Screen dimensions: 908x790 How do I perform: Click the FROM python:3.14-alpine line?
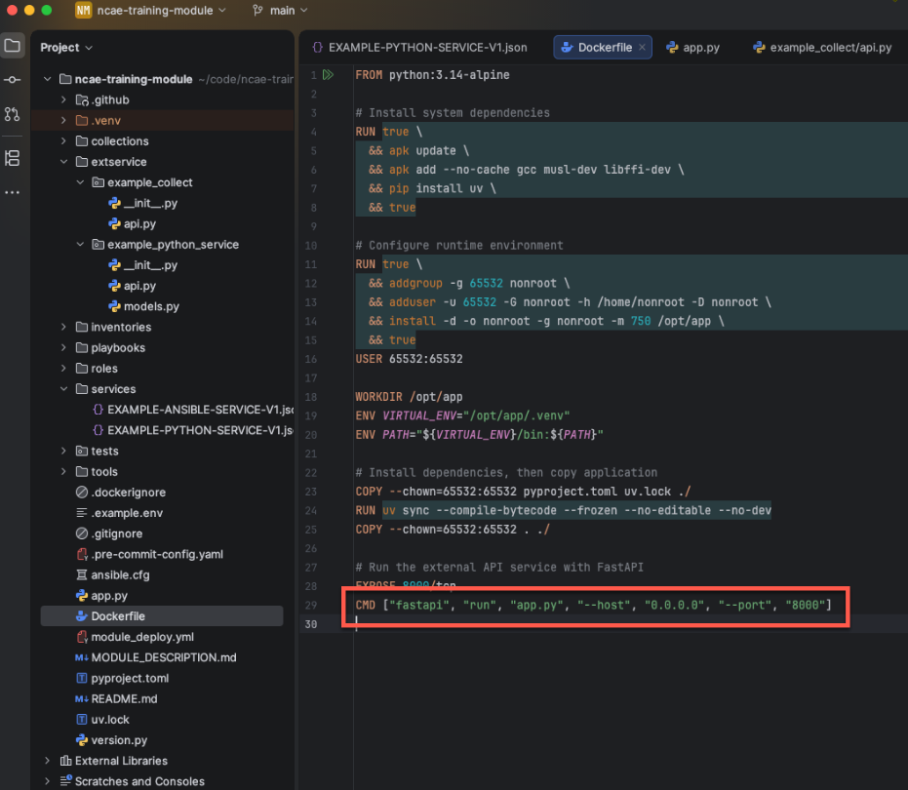(x=433, y=75)
